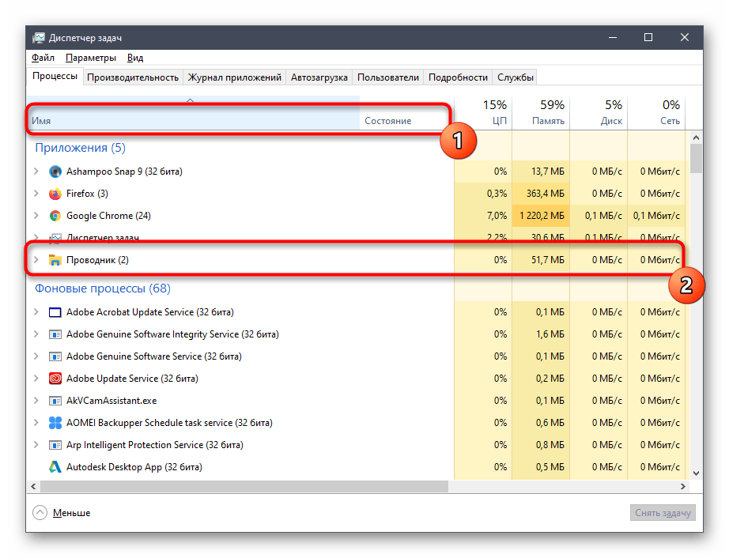Image resolution: width=729 pixels, height=558 pixels.
Task: Click the Google Chrome process icon
Action: click(x=55, y=216)
